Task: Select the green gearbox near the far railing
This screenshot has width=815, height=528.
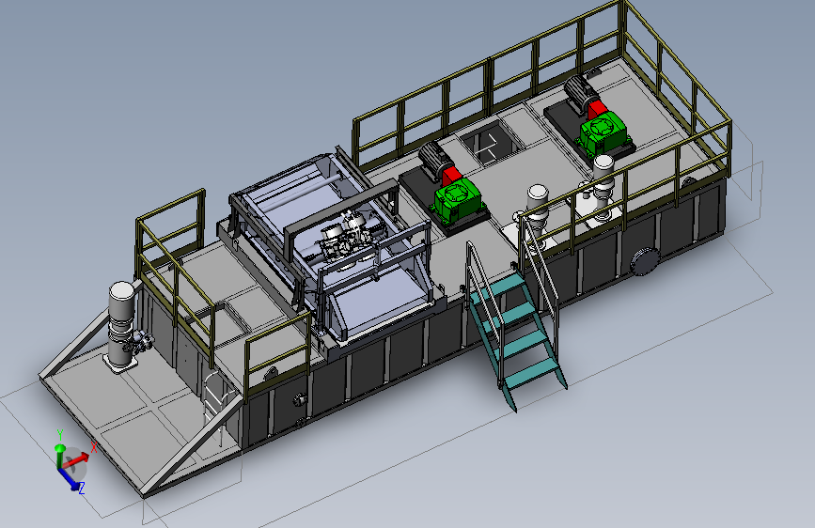Action: point(604,132)
